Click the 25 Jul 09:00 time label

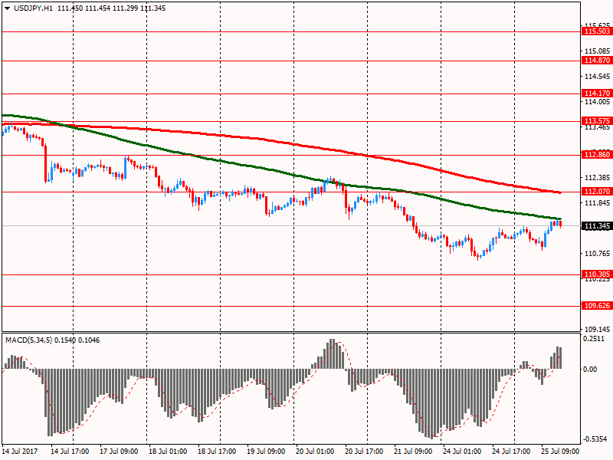tap(560, 451)
